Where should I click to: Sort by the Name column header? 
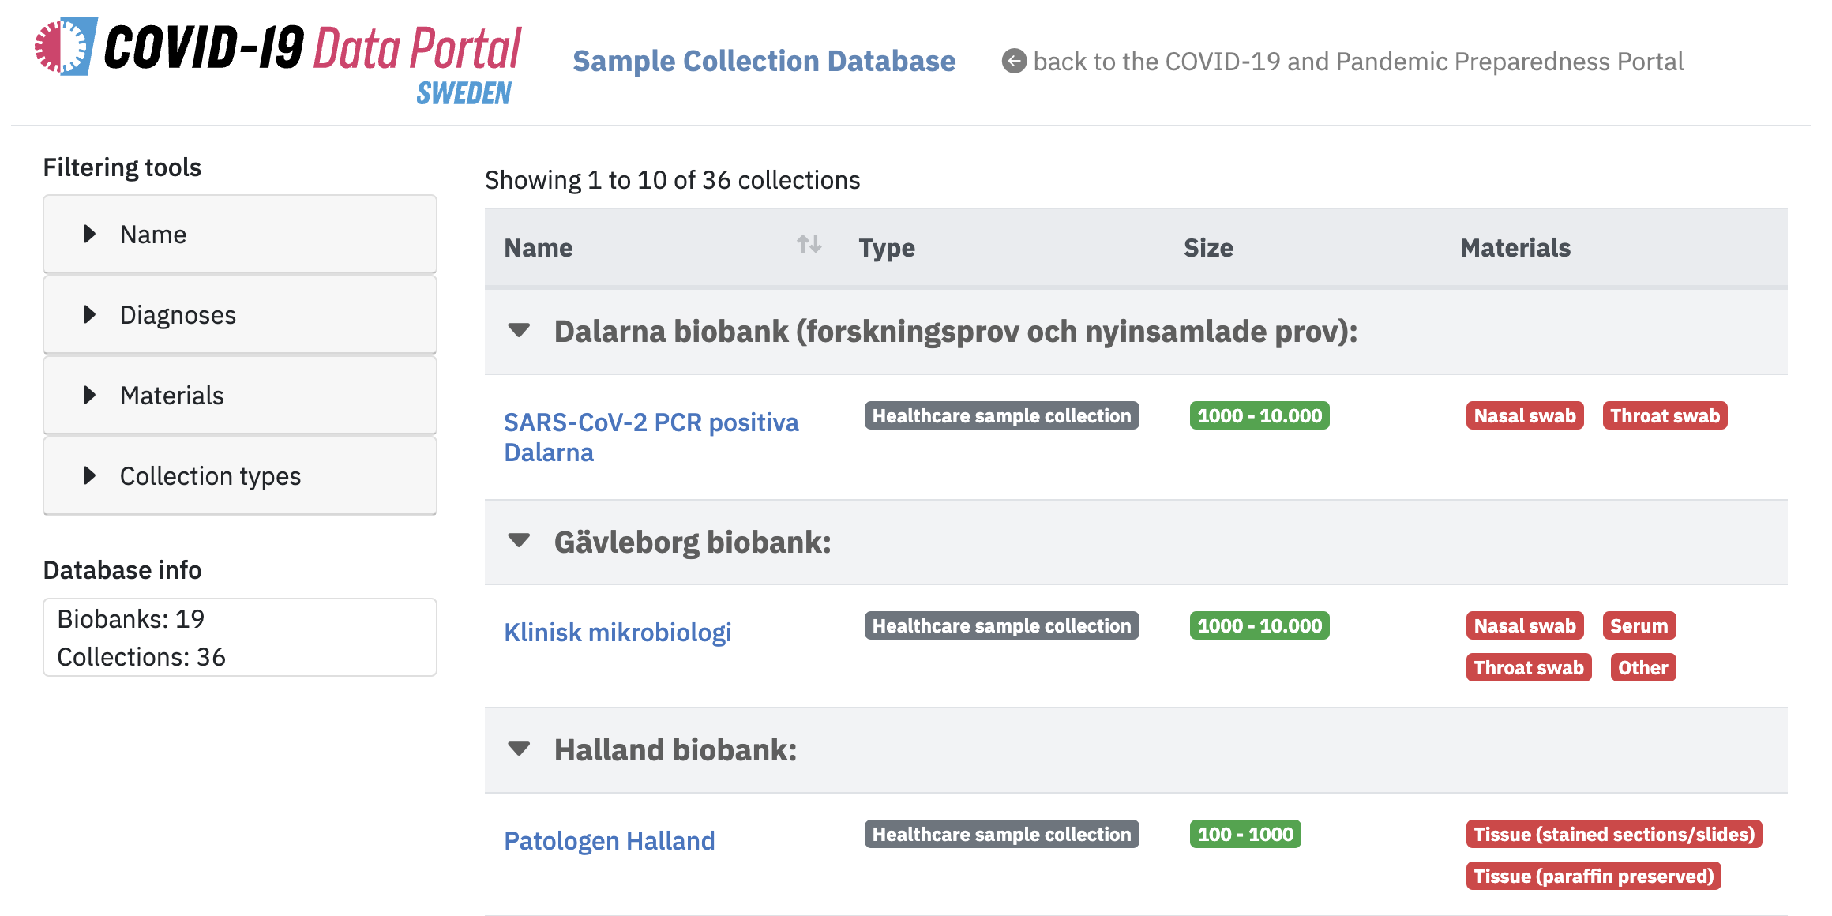[x=539, y=247]
